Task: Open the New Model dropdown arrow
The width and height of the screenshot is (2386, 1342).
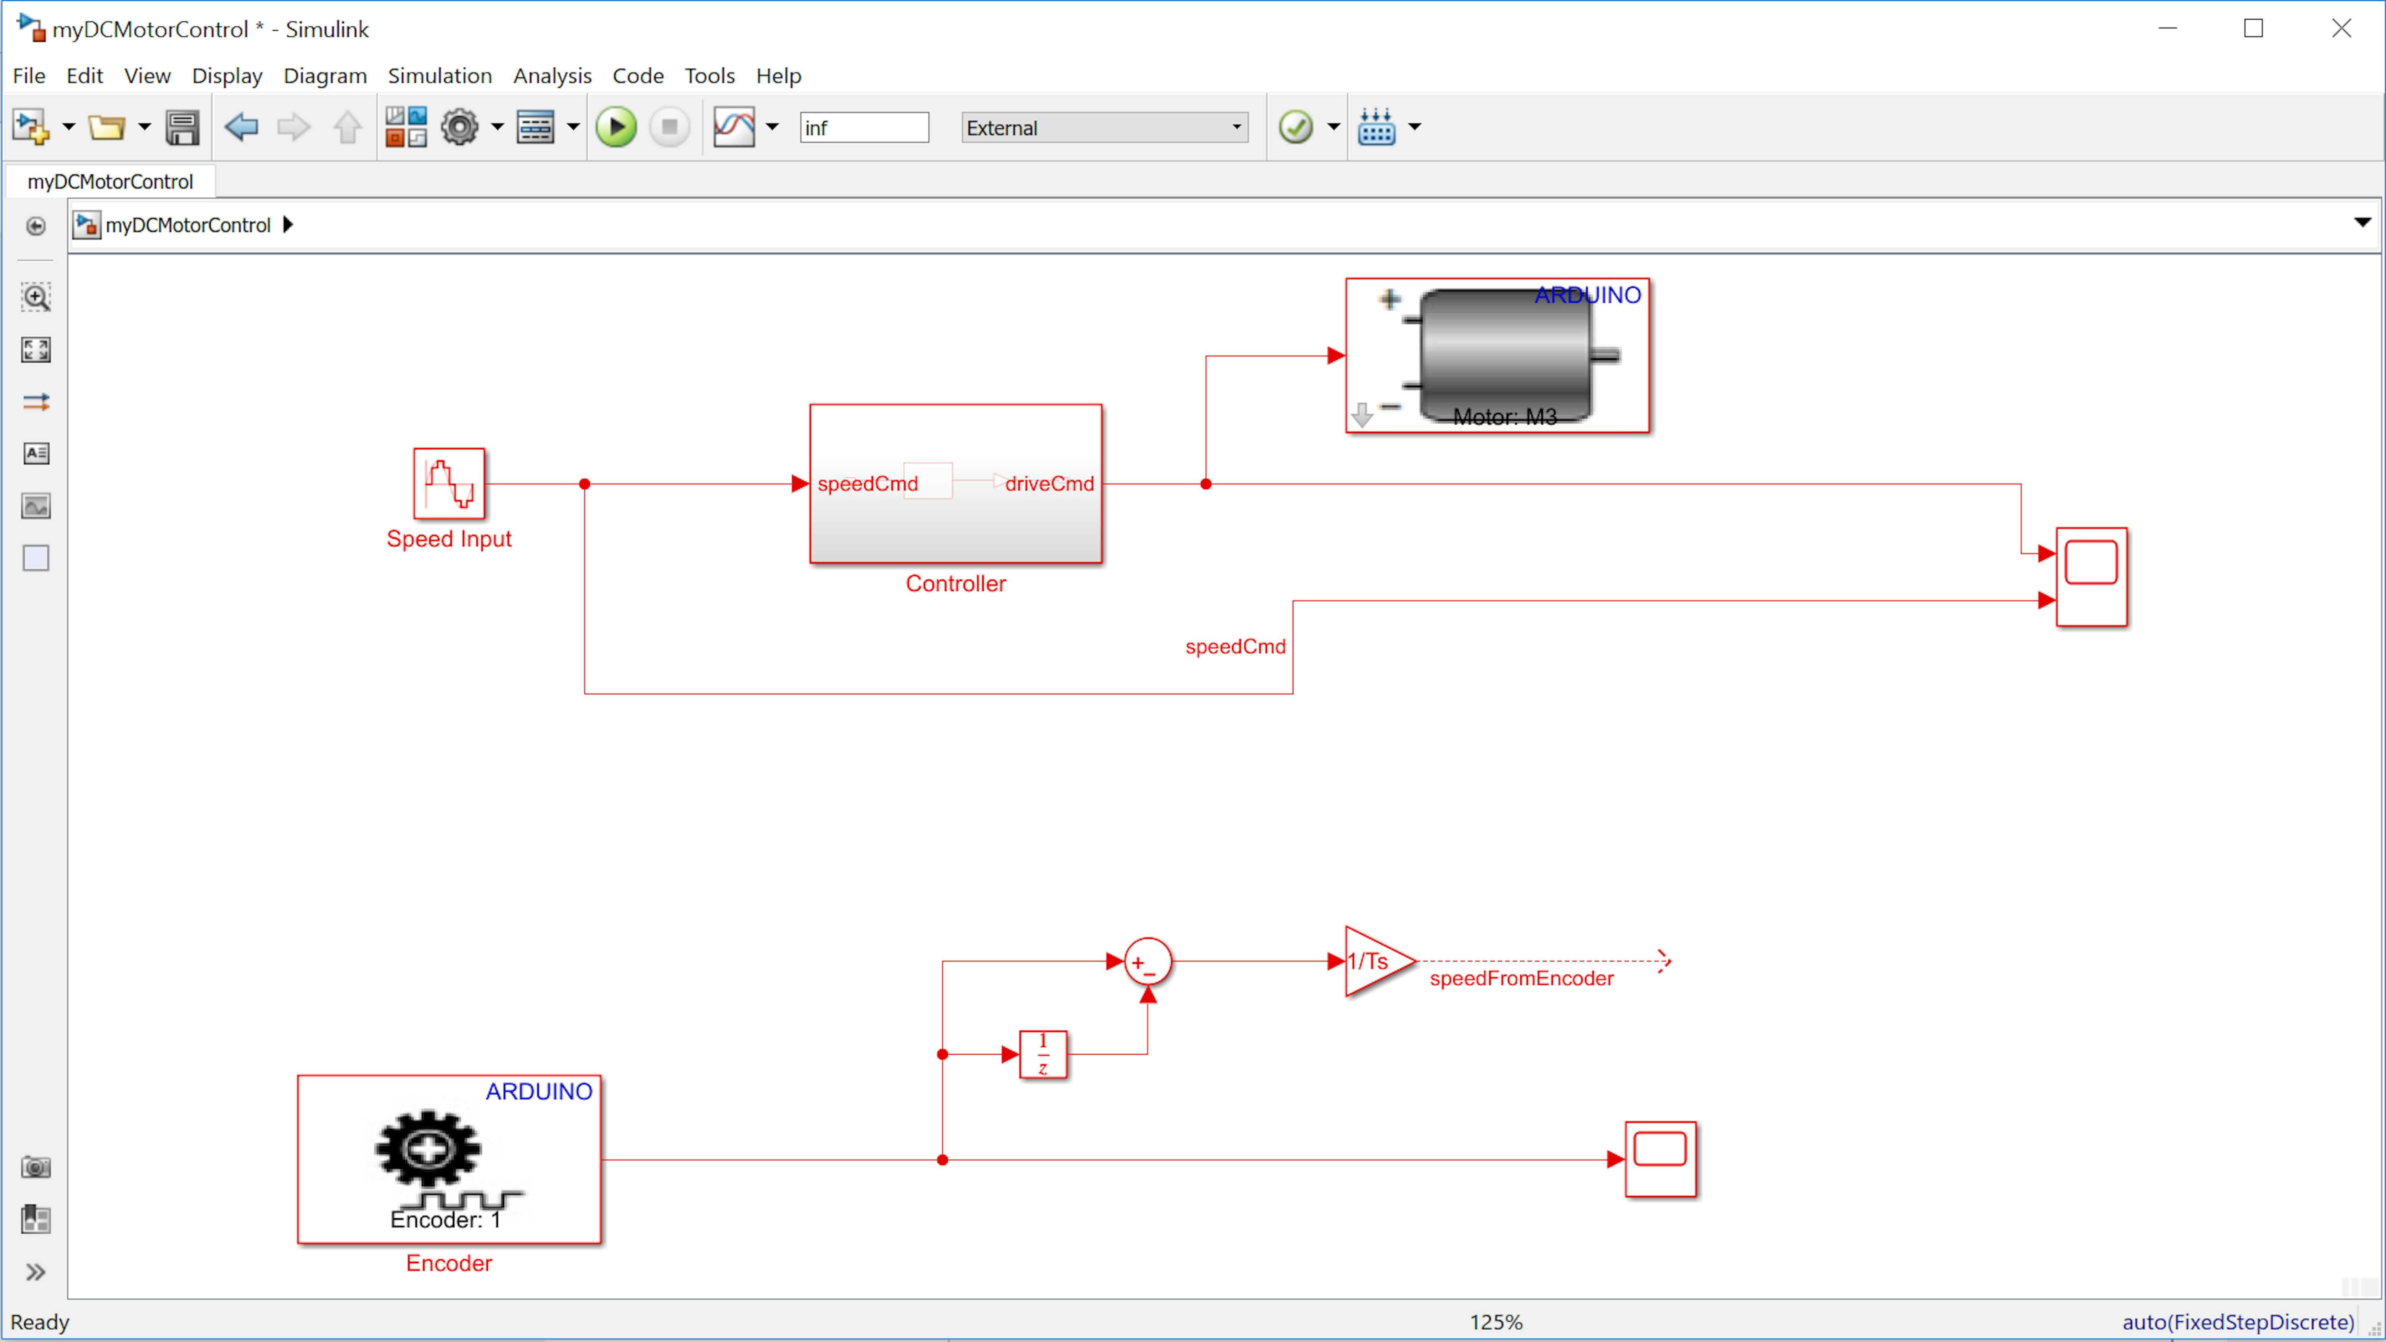Action: [68, 127]
